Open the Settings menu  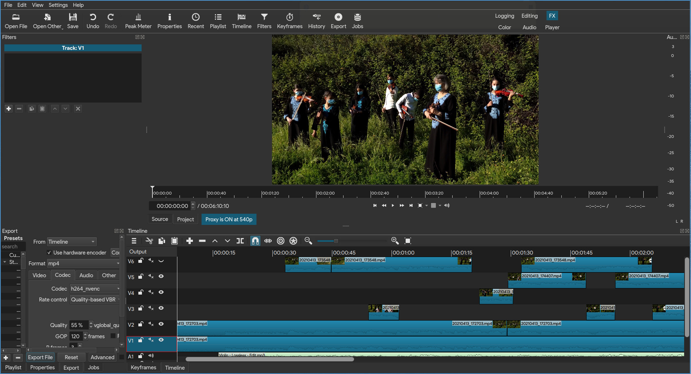point(58,5)
